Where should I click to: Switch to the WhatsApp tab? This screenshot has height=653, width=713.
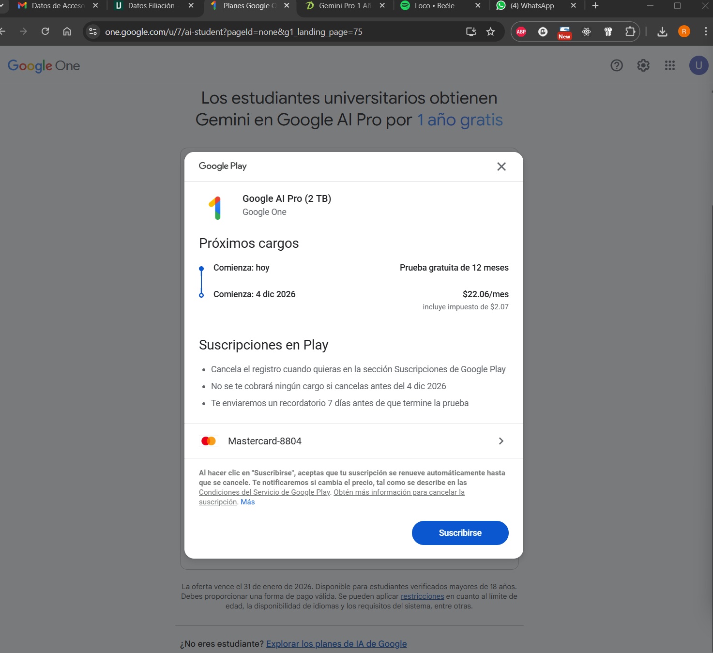tap(532, 6)
